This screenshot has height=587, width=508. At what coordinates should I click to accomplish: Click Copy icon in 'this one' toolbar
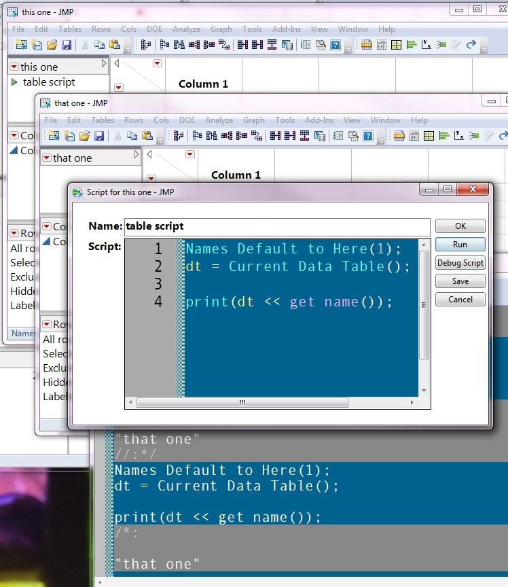point(100,45)
